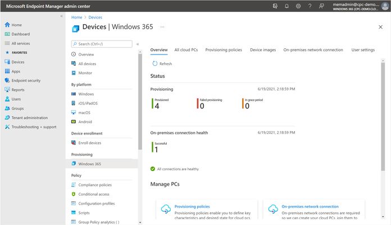
Task: Click the Failed provisioning count
Action: (202, 106)
